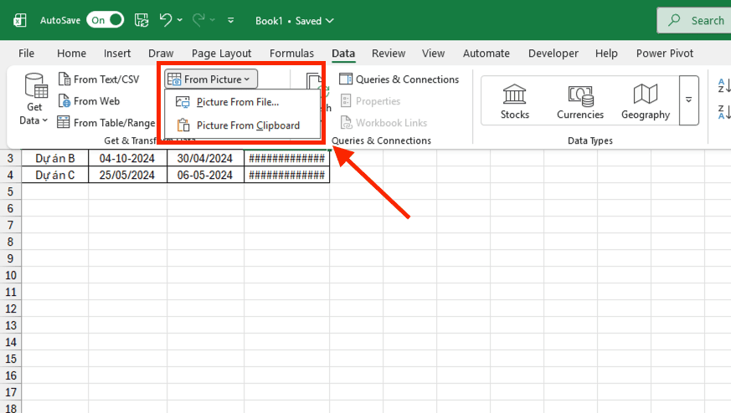Select row 17 header
Screen dimensions: 731x413
(x=10, y=392)
